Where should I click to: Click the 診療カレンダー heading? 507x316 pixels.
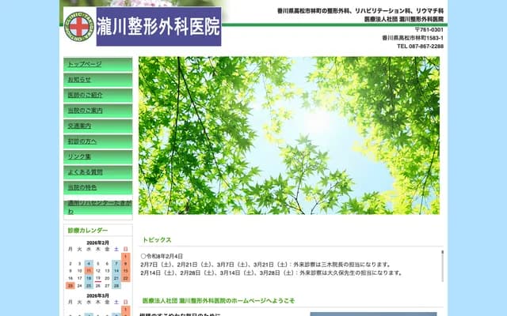click(88, 230)
